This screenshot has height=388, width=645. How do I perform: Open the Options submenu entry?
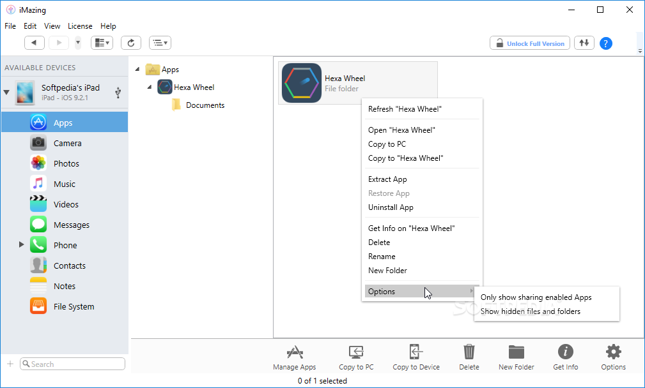422,292
